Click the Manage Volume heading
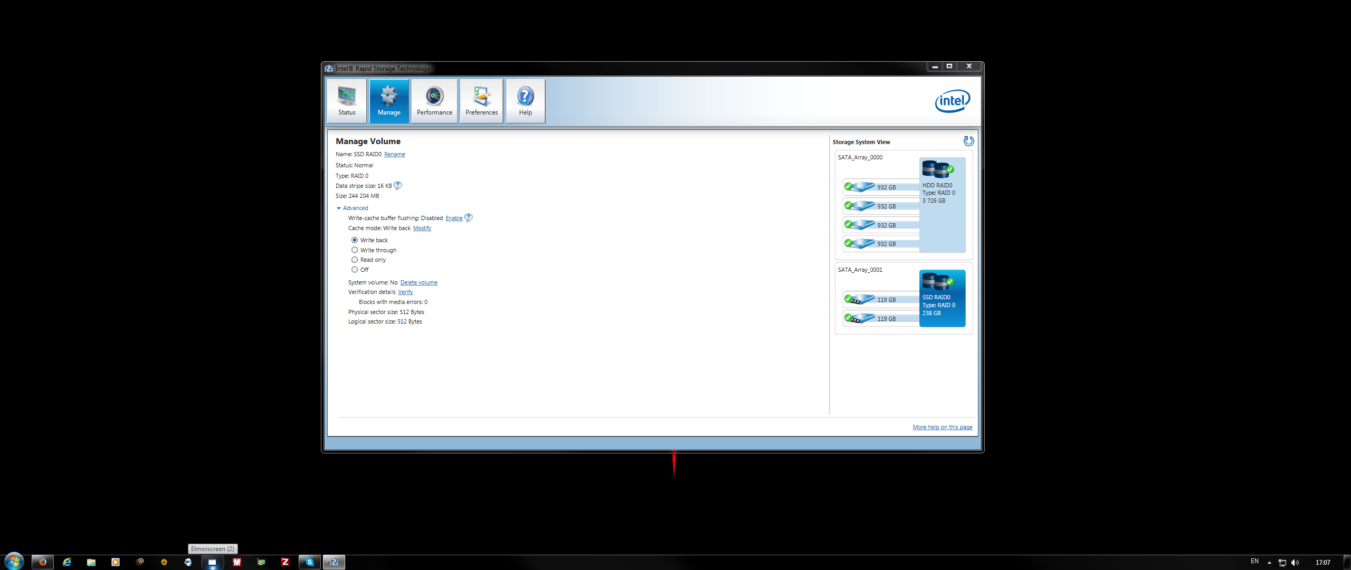 click(x=368, y=141)
